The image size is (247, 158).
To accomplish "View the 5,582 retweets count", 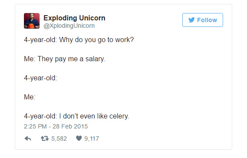I will [59, 138].
